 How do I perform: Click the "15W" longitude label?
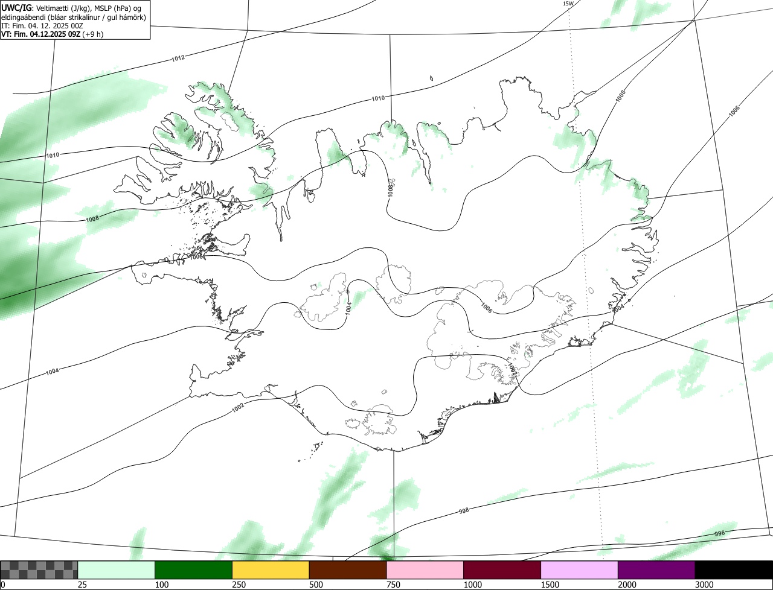(x=568, y=4)
